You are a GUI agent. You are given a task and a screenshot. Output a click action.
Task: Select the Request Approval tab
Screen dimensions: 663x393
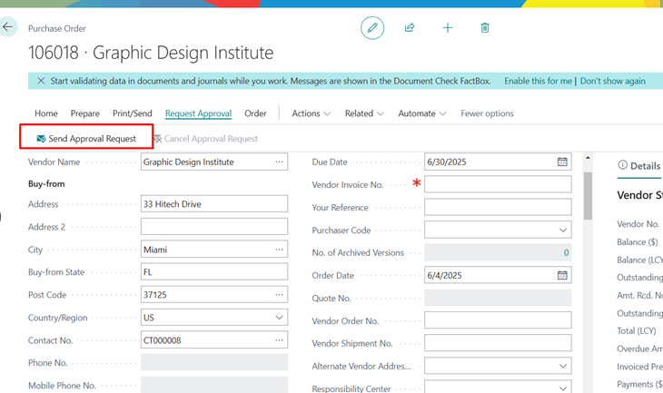tap(198, 113)
